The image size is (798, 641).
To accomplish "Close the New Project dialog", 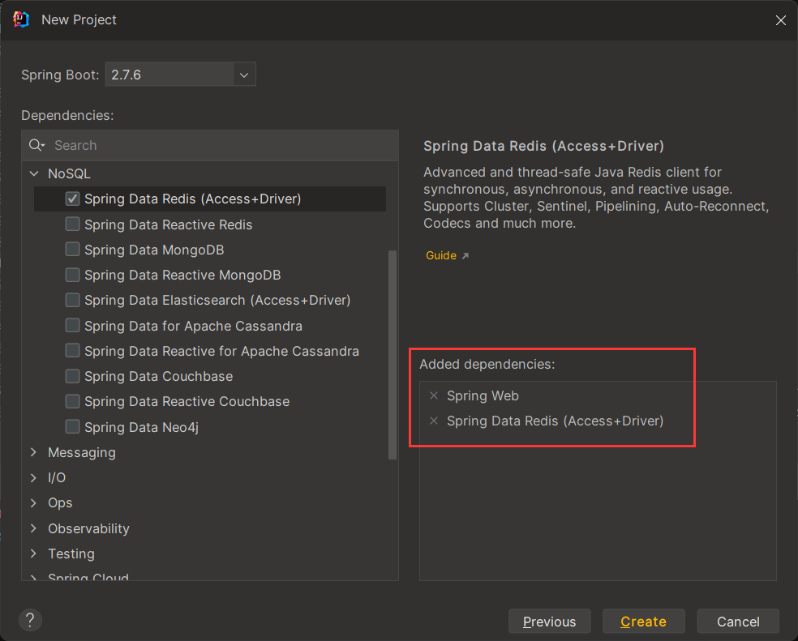I will (781, 19).
